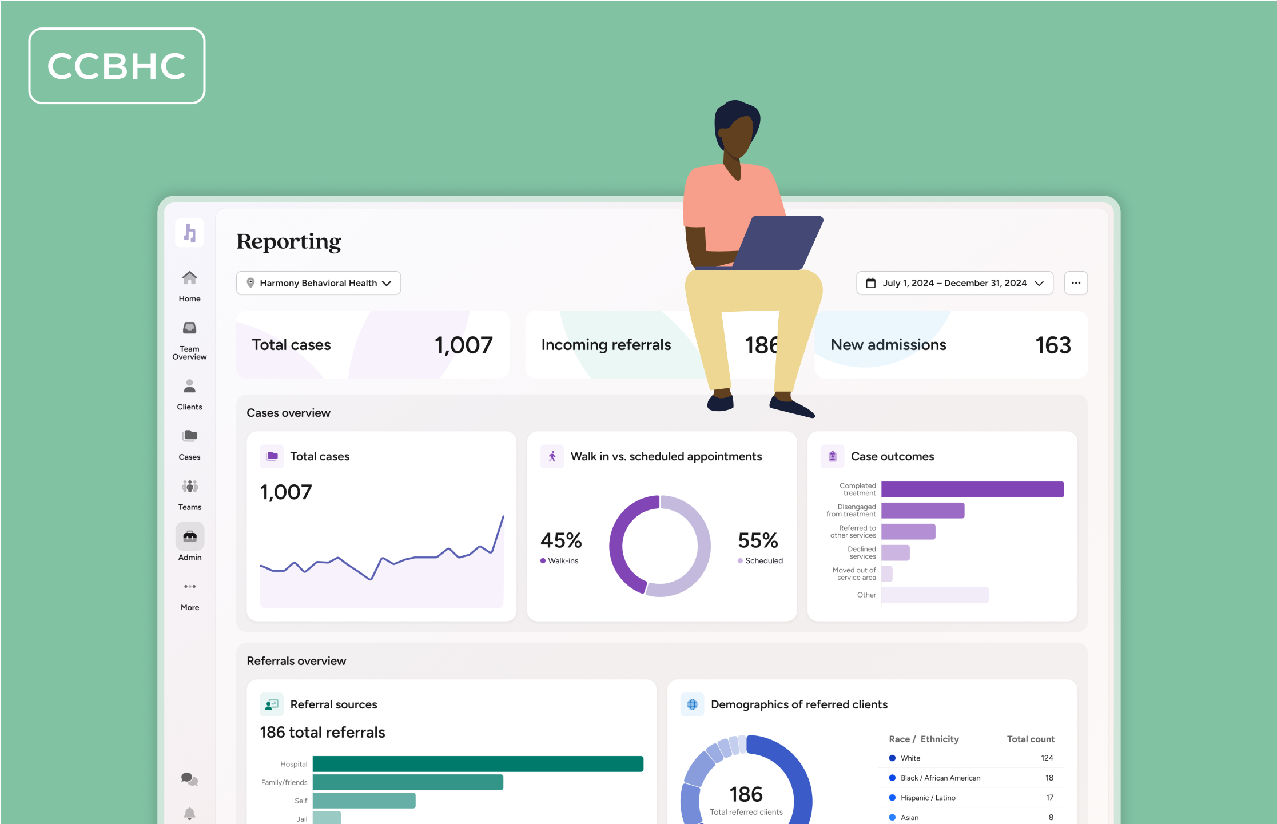This screenshot has width=1277, height=824.
Task: Click the Other outcomes bar
Action: [935, 595]
